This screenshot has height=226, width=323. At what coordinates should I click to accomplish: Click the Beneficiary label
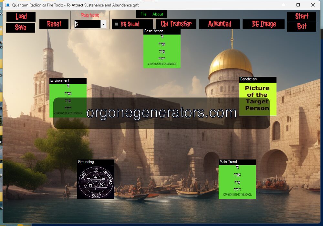click(248, 79)
